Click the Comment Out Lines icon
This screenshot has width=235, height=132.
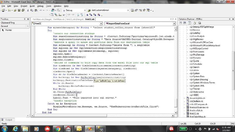(78, 15)
